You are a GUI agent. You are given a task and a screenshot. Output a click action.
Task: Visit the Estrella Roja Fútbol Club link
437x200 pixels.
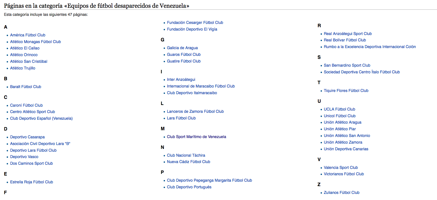click(32, 182)
